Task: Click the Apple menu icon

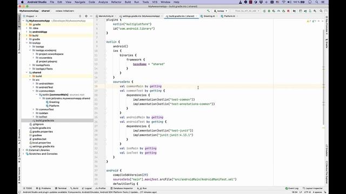Action: pyautogui.click(x=22, y=2)
